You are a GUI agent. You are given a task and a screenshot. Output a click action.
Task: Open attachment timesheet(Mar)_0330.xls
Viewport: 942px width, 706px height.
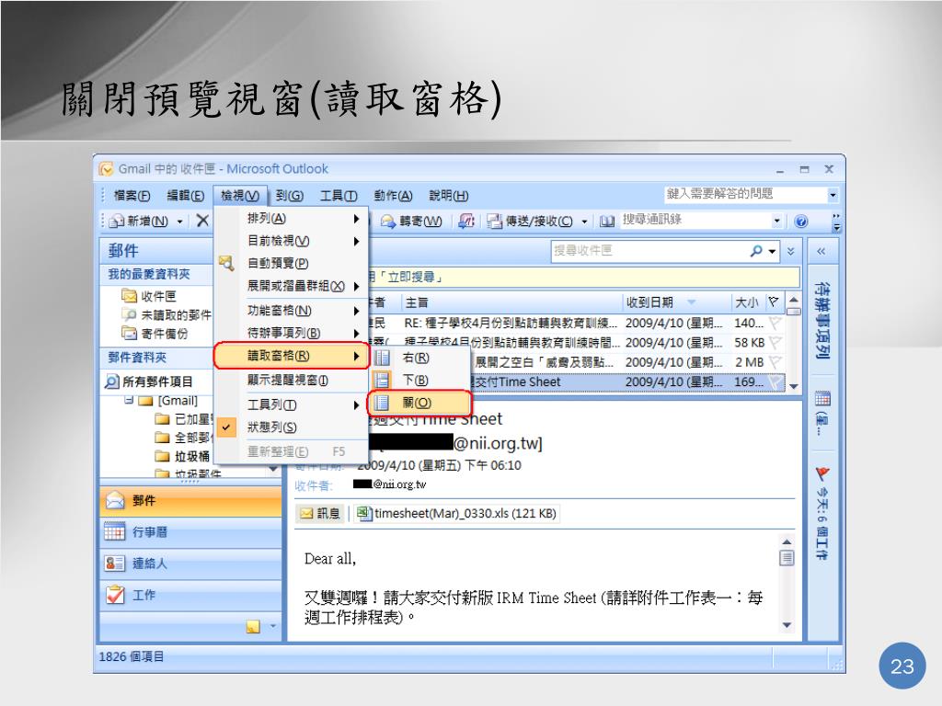456,513
